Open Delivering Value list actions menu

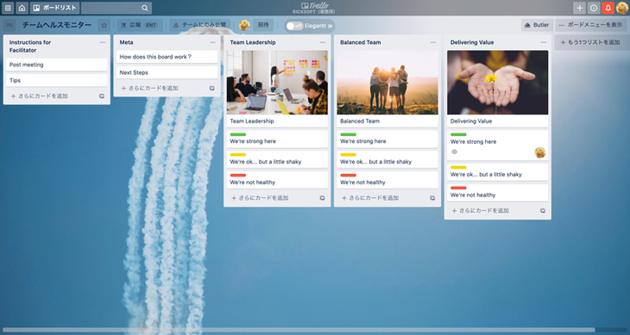543,42
